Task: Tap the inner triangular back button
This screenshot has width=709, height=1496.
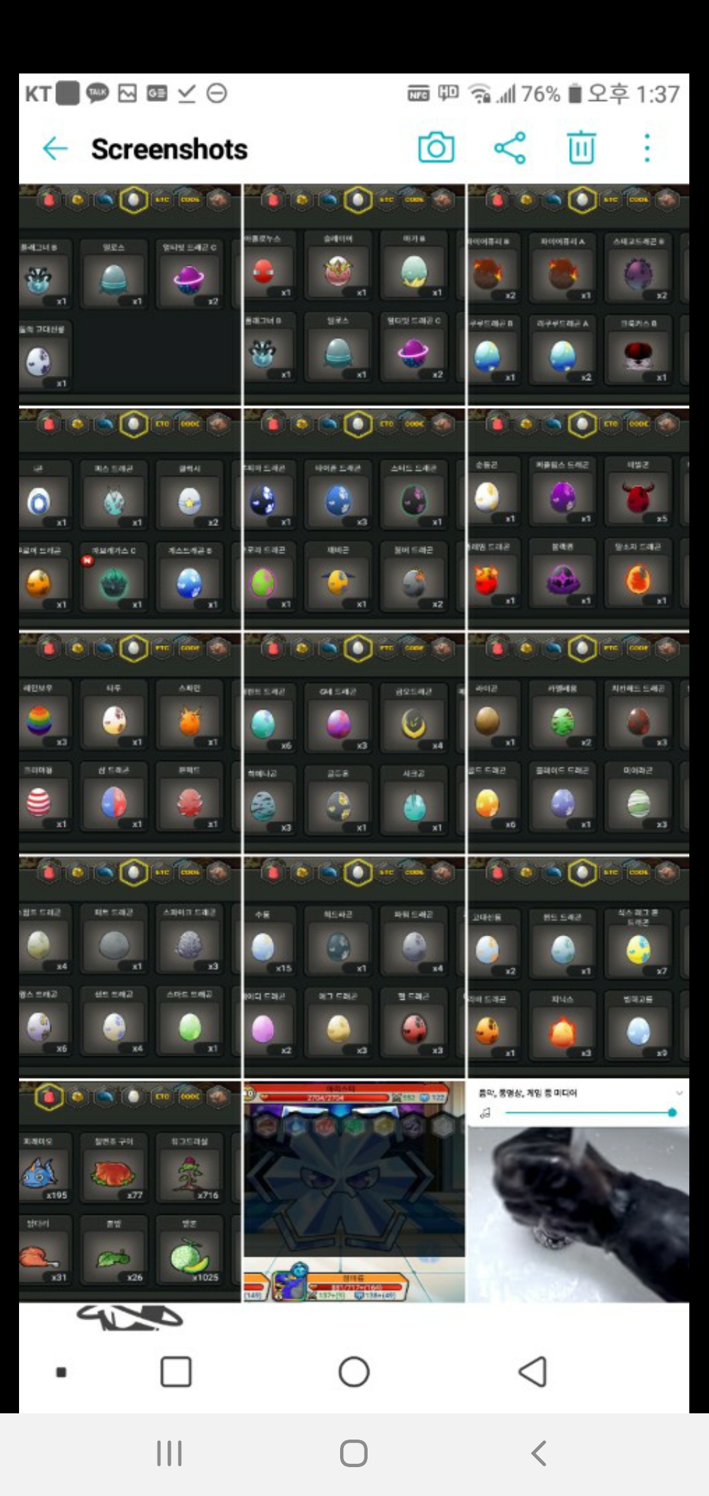Action: [x=532, y=1371]
